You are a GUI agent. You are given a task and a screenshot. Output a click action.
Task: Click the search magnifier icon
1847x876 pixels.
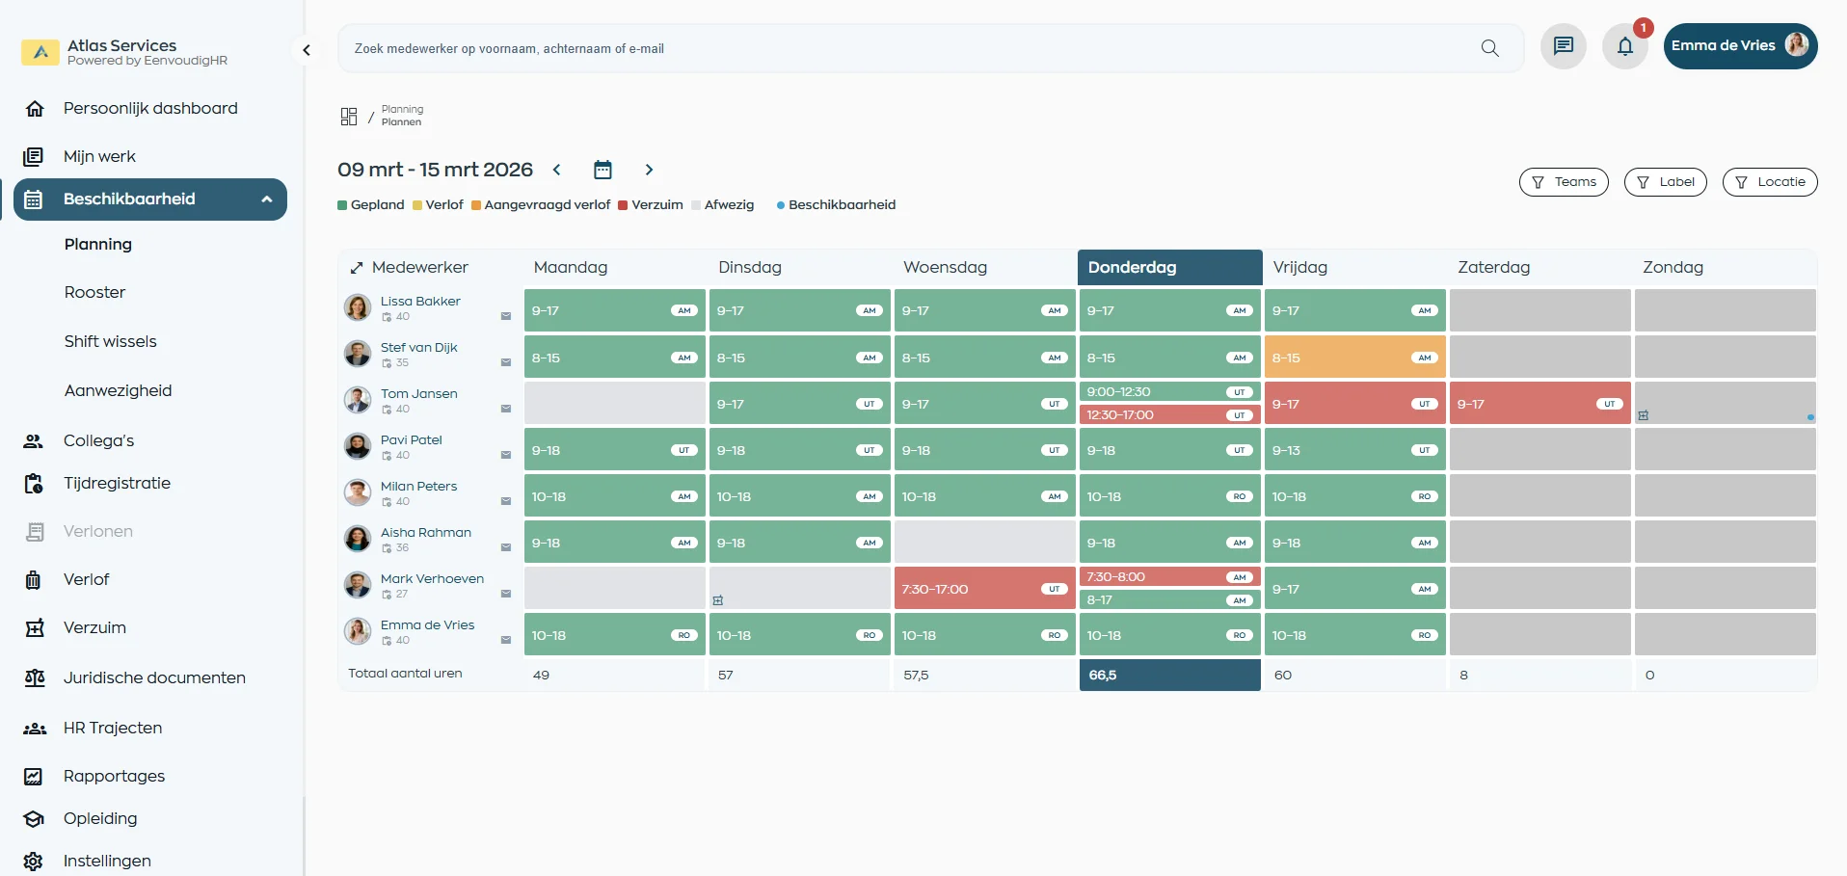point(1490,47)
